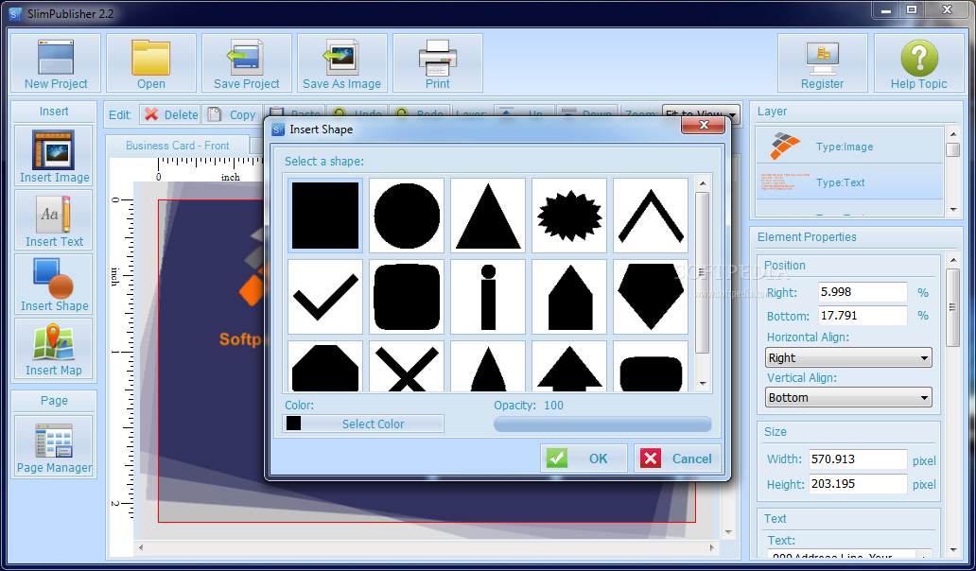Select the triangle shape
Screen dimensions: 976x571
(x=488, y=216)
